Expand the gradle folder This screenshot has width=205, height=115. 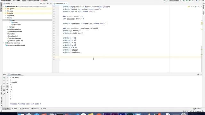click(6, 16)
